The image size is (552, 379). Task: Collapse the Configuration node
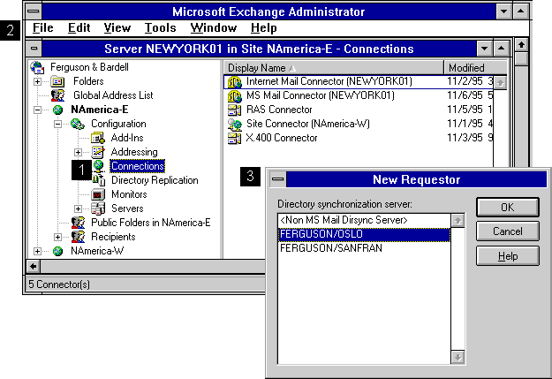pyautogui.click(x=57, y=124)
